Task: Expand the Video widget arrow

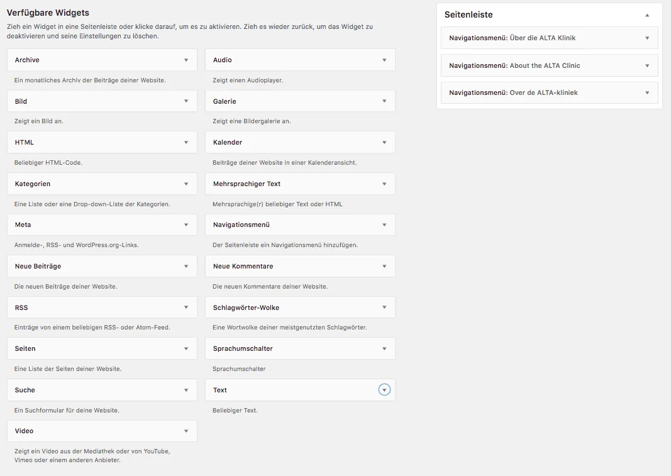Action: tap(186, 431)
